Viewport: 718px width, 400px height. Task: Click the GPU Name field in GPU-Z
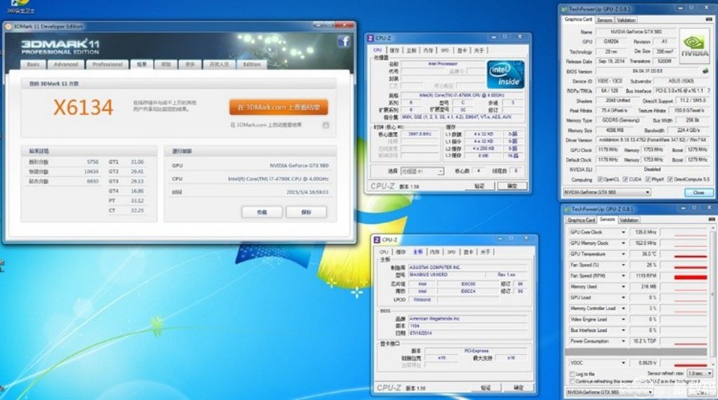pyautogui.click(x=635, y=32)
